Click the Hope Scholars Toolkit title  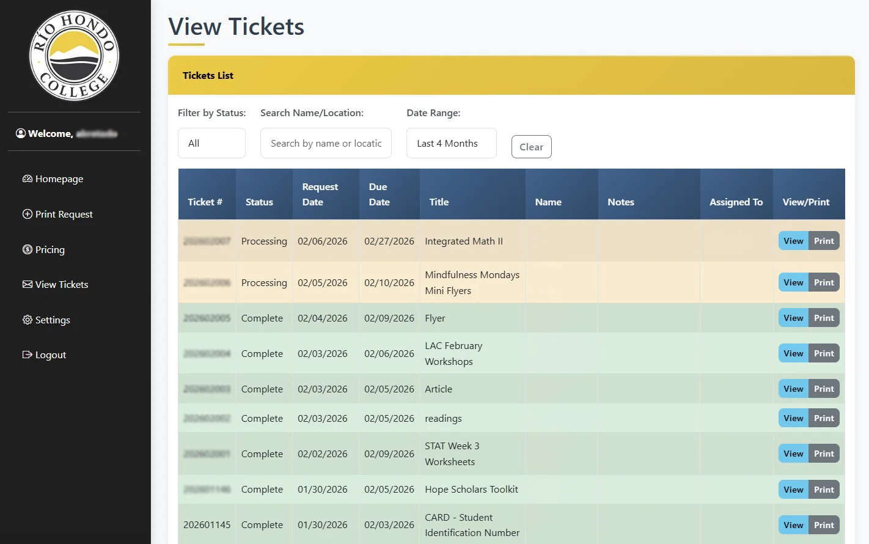click(471, 489)
